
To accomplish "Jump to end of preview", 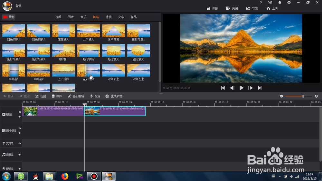I will (260, 88).
